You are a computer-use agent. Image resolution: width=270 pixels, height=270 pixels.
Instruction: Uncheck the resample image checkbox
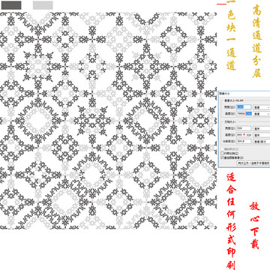coord(222,157)
